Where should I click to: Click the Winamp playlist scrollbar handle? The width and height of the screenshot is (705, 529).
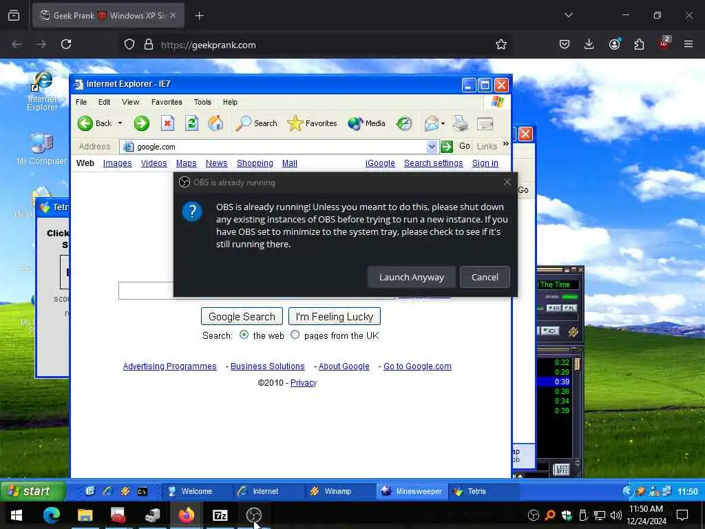[x=577, y=364]
